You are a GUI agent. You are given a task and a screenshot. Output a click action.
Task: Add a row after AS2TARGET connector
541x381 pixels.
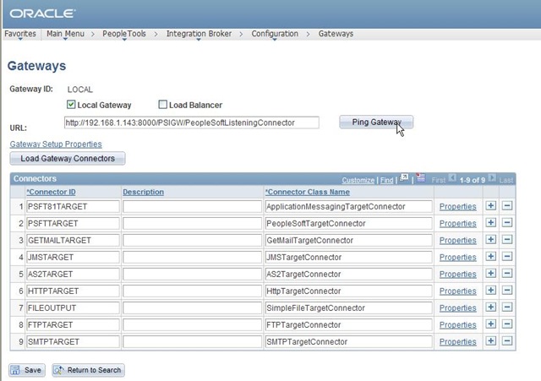pos(490,274)
